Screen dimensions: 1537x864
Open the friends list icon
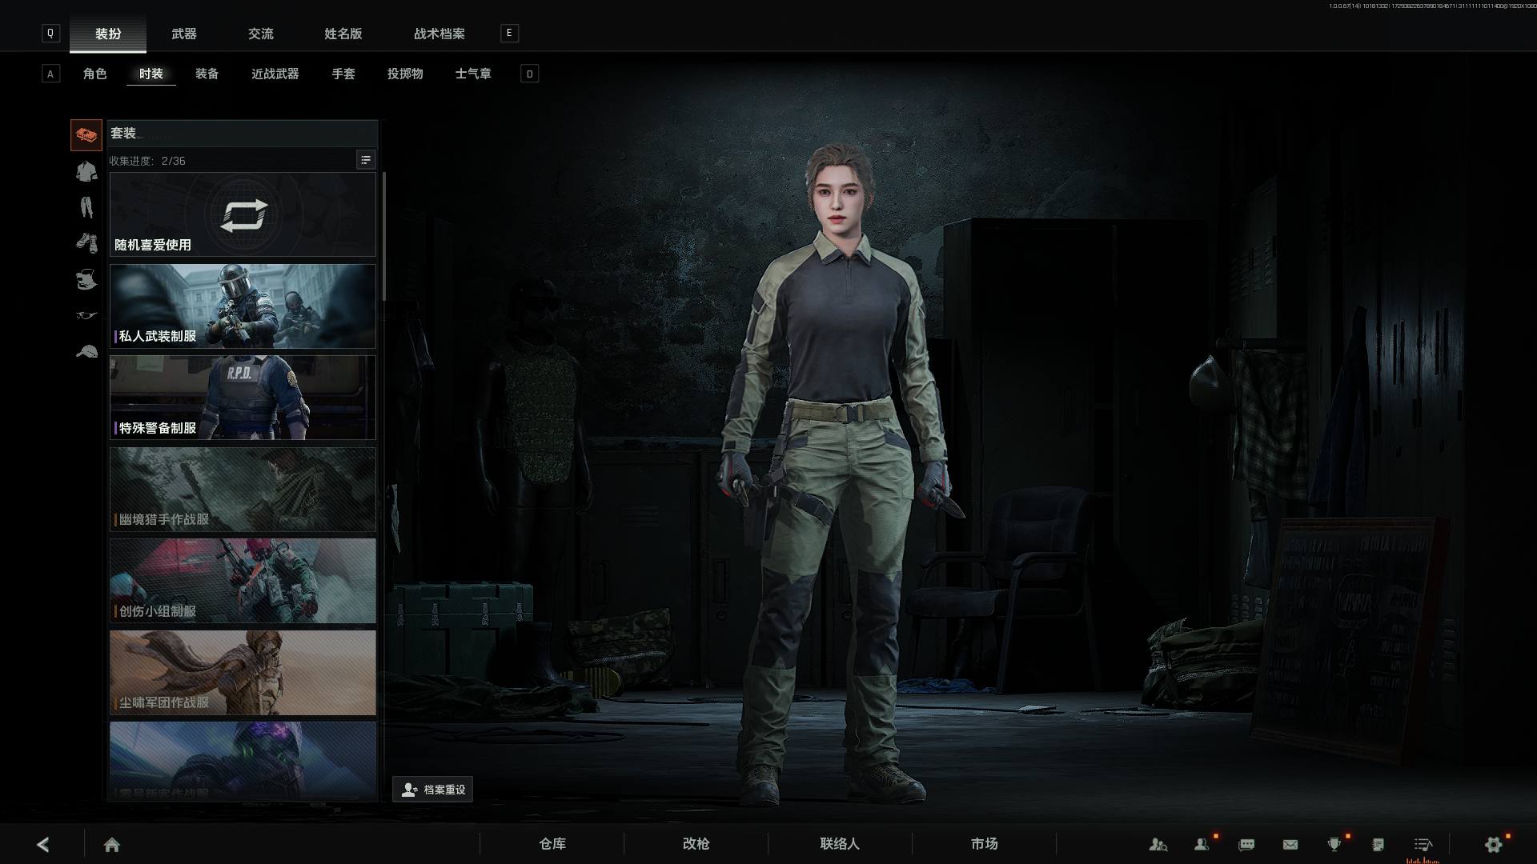1202,844
